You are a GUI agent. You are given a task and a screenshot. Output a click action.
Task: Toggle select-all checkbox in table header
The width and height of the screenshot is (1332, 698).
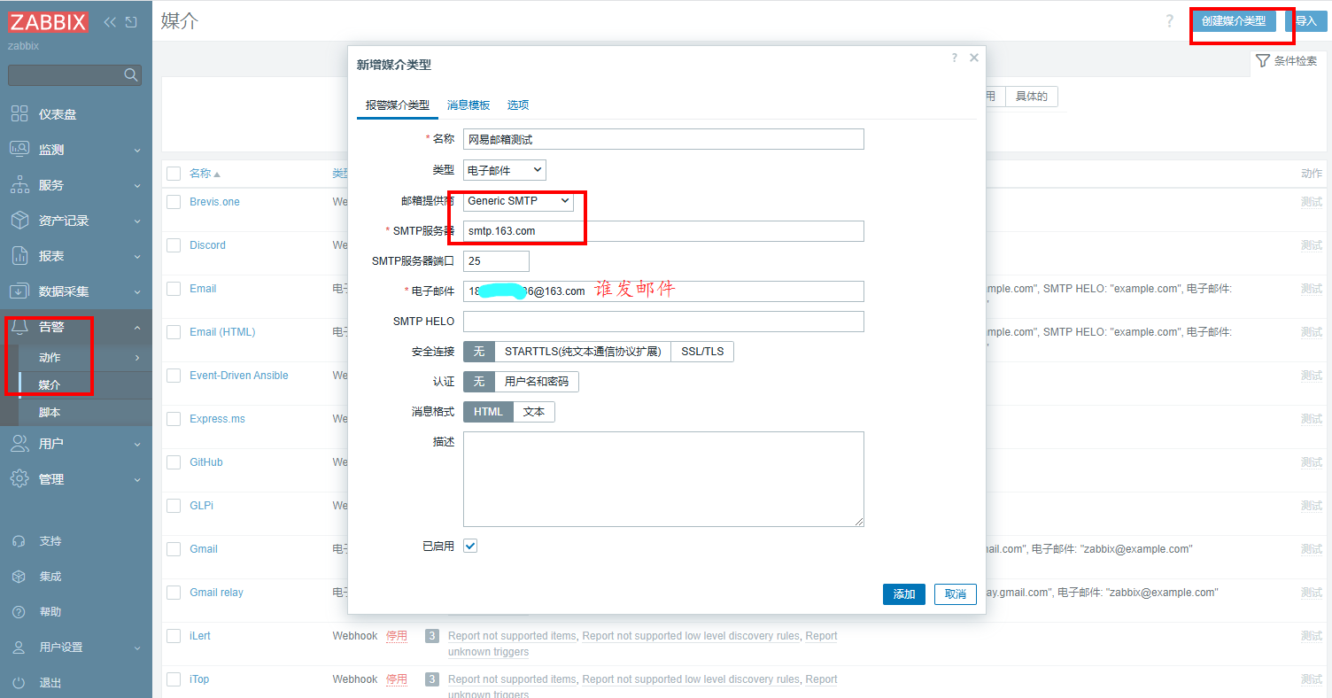coord(174,174)
